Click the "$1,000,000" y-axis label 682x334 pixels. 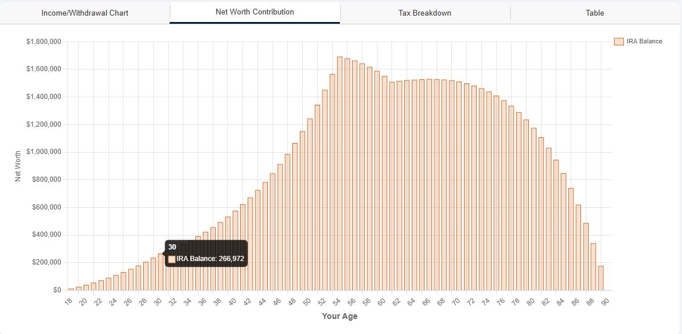[x=43, y=152]
